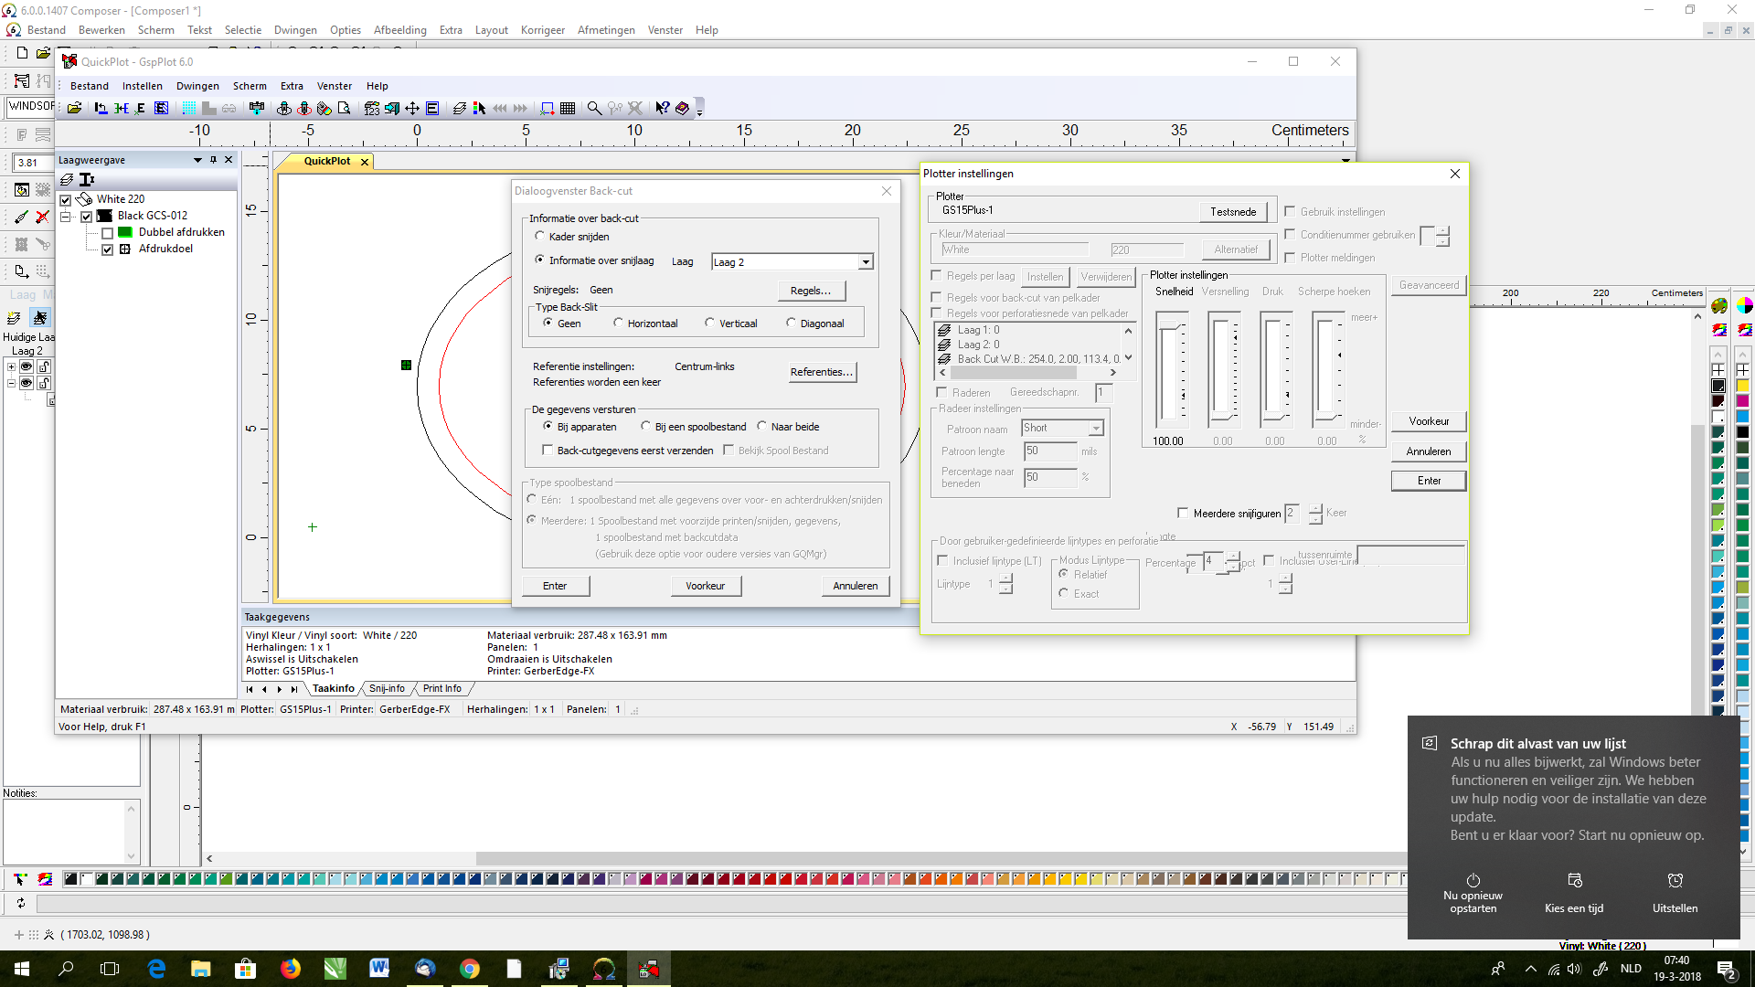1755x987 pixels.
Task: Open the toolbar overflow options arrow in QuickPlot
Action: 699,111
